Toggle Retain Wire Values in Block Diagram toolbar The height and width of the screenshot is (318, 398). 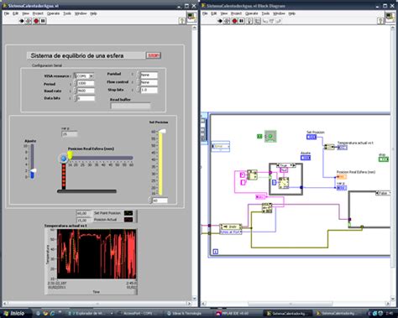pos(257,21)
